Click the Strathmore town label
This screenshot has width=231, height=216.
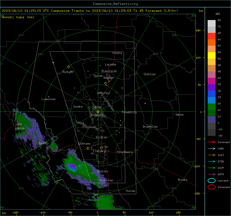coord(125,152)
